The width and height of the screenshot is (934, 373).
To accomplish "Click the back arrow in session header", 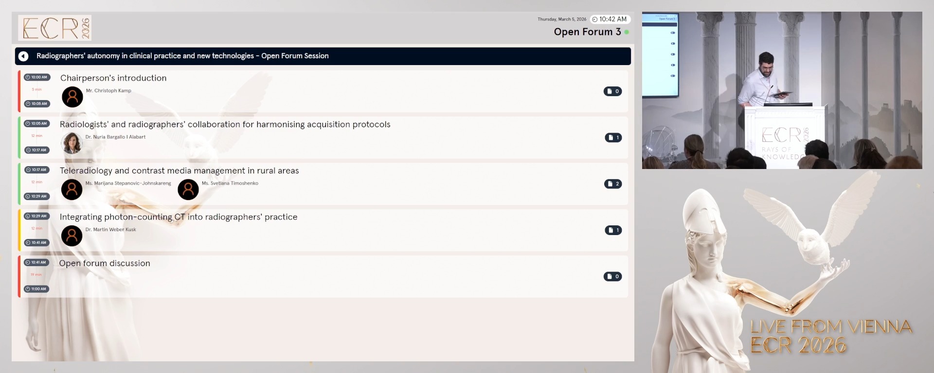I will [x=23, y=56].
